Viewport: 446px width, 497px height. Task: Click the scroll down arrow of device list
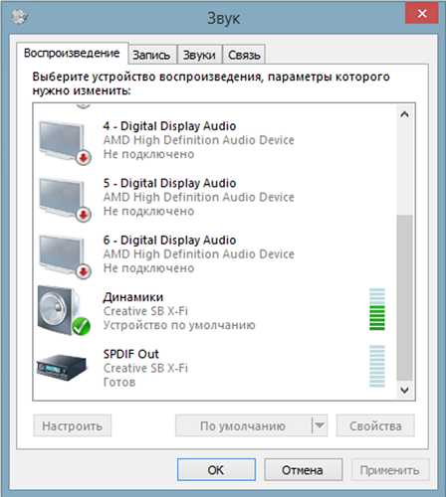pyautogui.click(x=404, y=390)
